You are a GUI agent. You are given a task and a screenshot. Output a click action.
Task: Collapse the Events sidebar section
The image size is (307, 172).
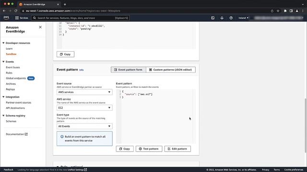tap(3, 62)
